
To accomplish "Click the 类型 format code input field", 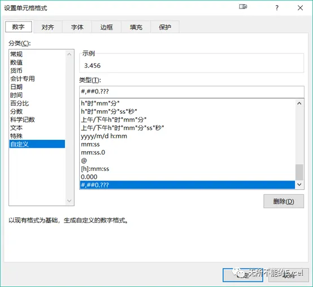I will pyautogui.click(x=192, y=92).
